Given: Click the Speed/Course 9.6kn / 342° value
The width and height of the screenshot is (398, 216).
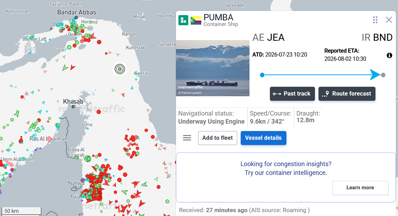Looking at the screenshot, I should tap(267, 122).
